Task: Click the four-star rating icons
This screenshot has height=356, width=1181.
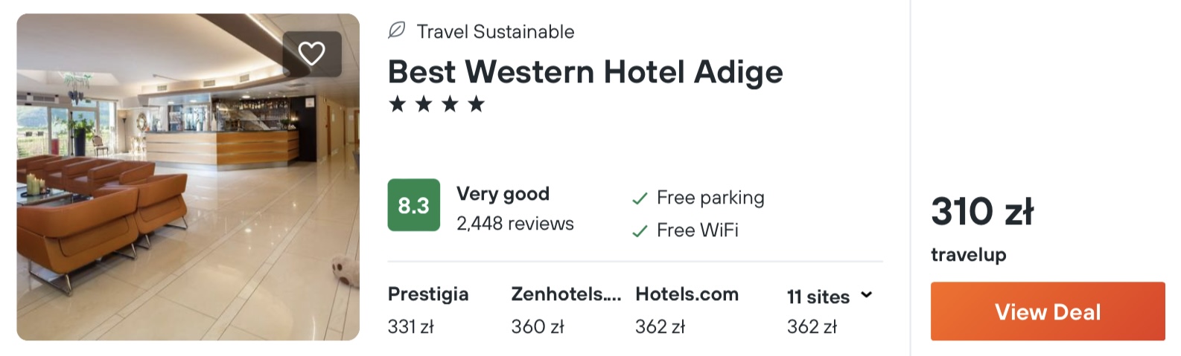Action: 436,104
